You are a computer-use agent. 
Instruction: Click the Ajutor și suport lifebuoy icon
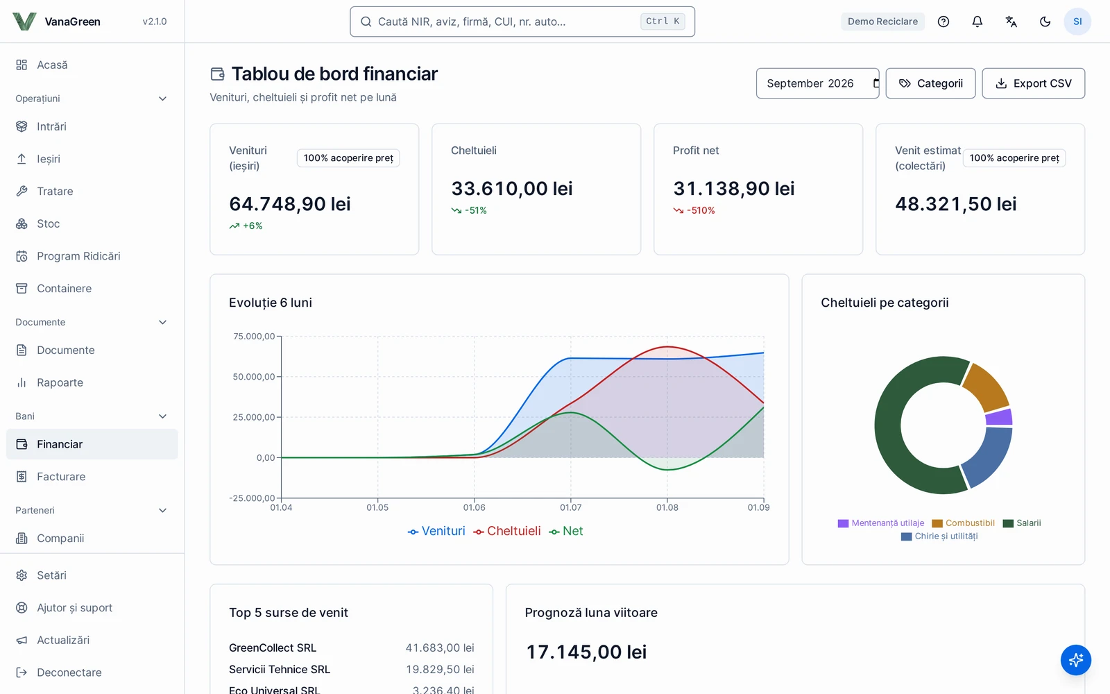point(22,608)
